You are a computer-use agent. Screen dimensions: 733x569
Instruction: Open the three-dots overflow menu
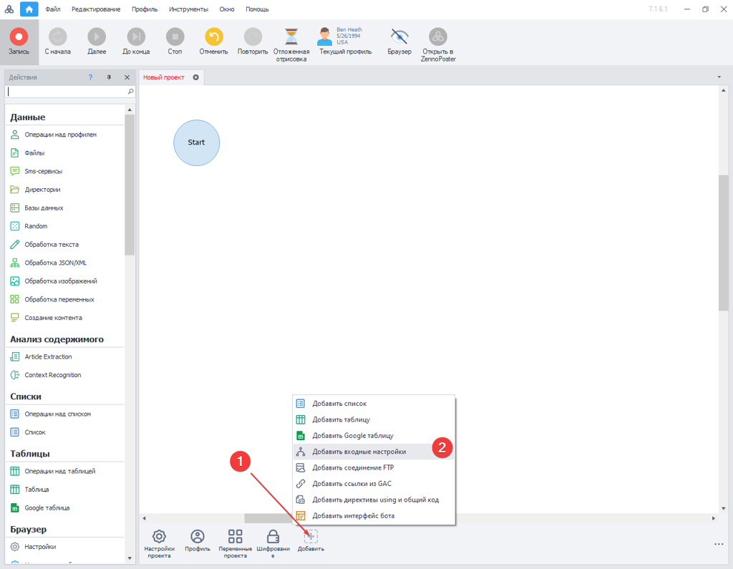[x=719, y=545]
